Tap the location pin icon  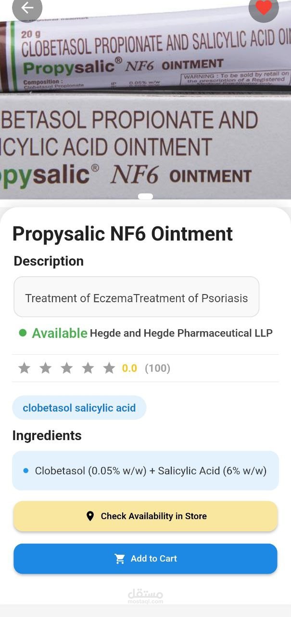point(90,516)
